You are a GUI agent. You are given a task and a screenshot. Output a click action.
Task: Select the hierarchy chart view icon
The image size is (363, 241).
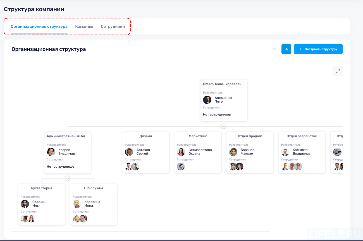tap(286, 49)
